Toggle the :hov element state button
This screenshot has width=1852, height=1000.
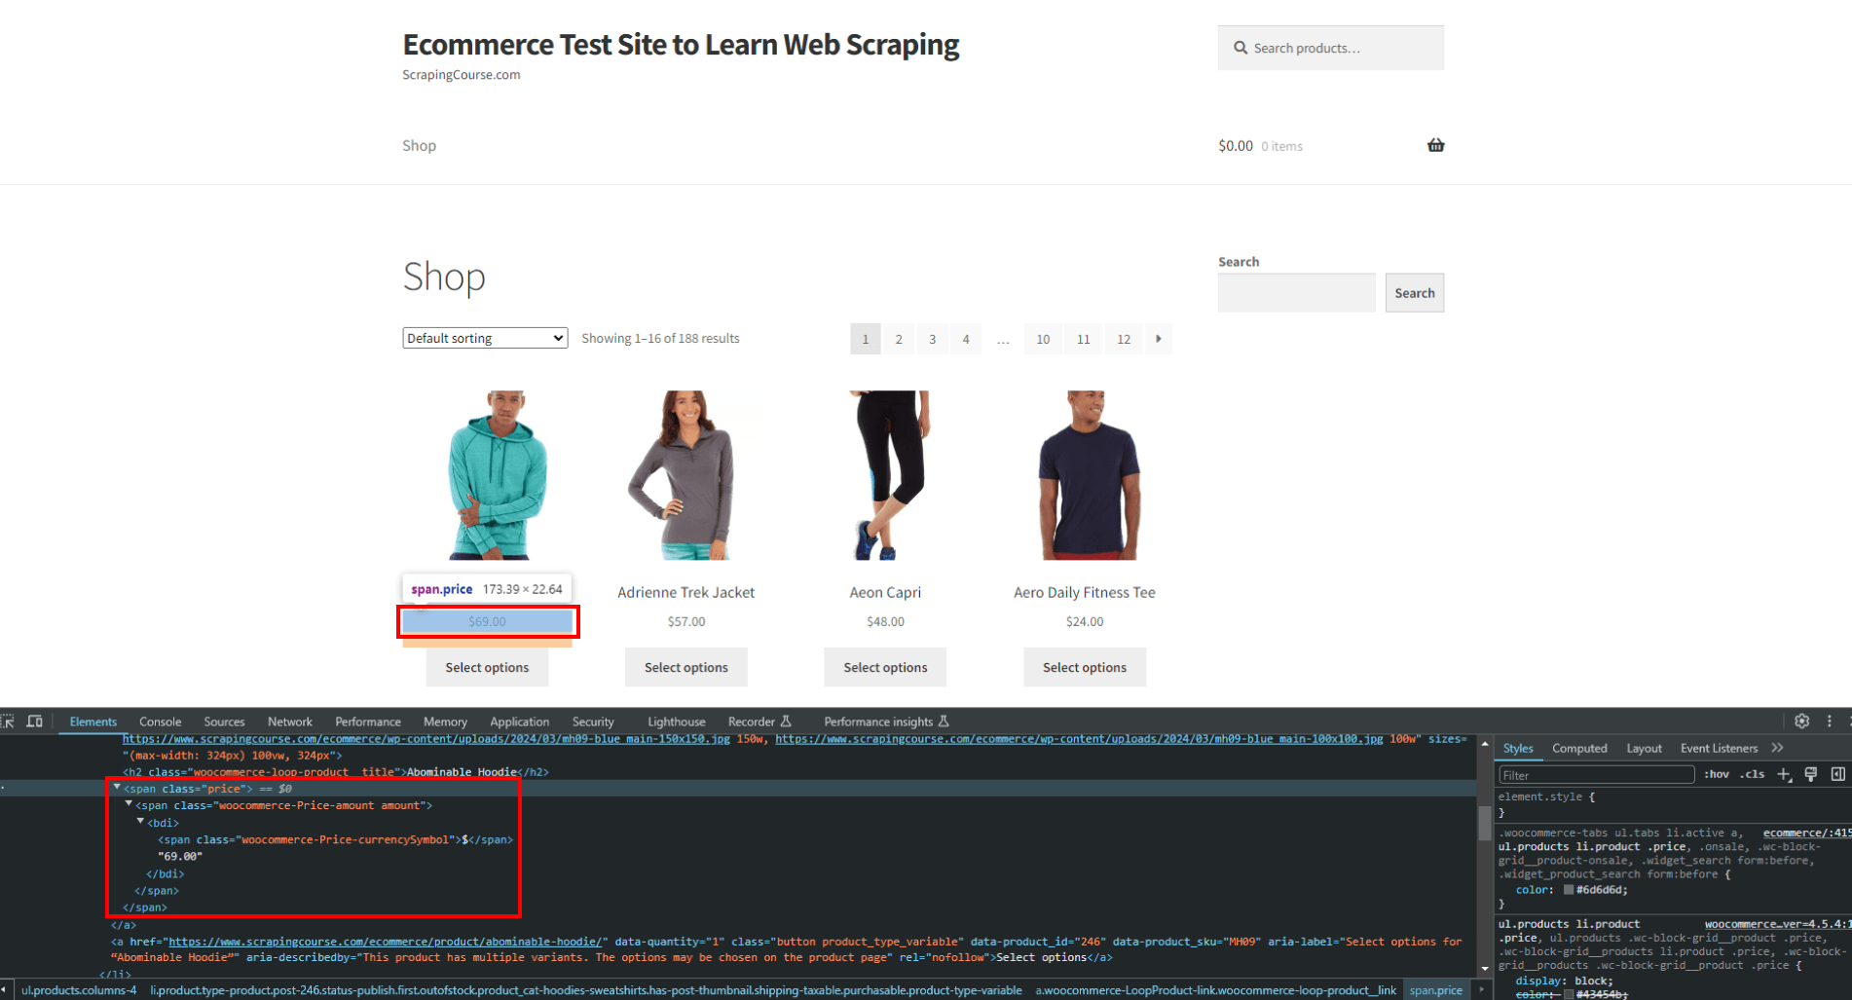(1717, 774)
